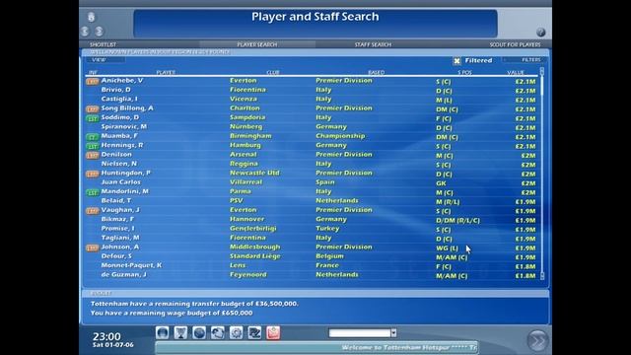Select player Monnet-Paquet, K
The image size is (631, 355).
pyautogui.click(x=131, y=265)
